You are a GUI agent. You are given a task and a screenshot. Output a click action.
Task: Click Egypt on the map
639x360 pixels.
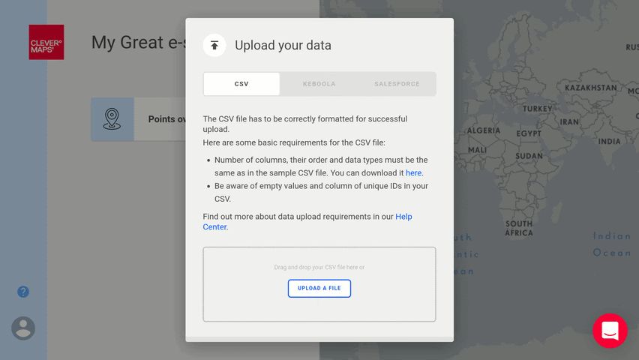pyautogui.click(x=528, y=133)
